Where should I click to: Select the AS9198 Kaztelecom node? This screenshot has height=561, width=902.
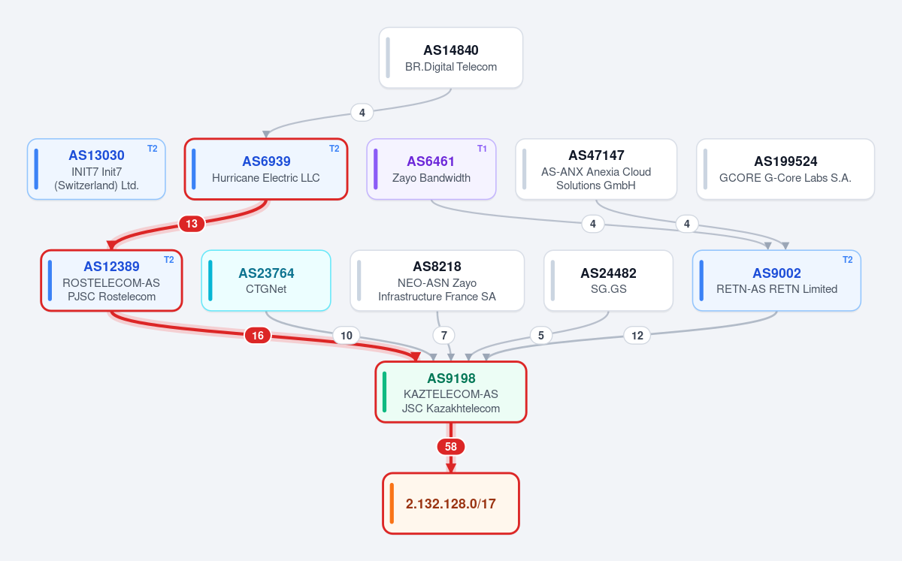(451, 392)
